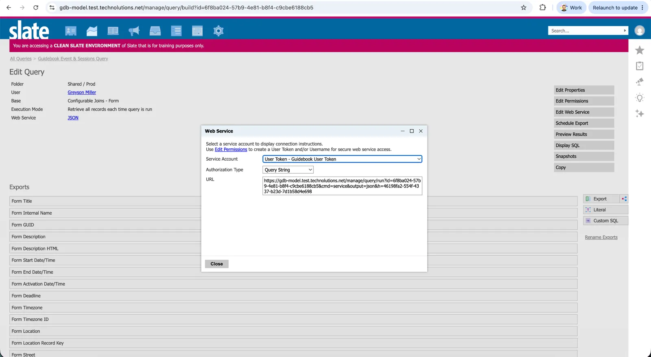Reload the page in the browser
651x357 pixels.
click(36, 7)
